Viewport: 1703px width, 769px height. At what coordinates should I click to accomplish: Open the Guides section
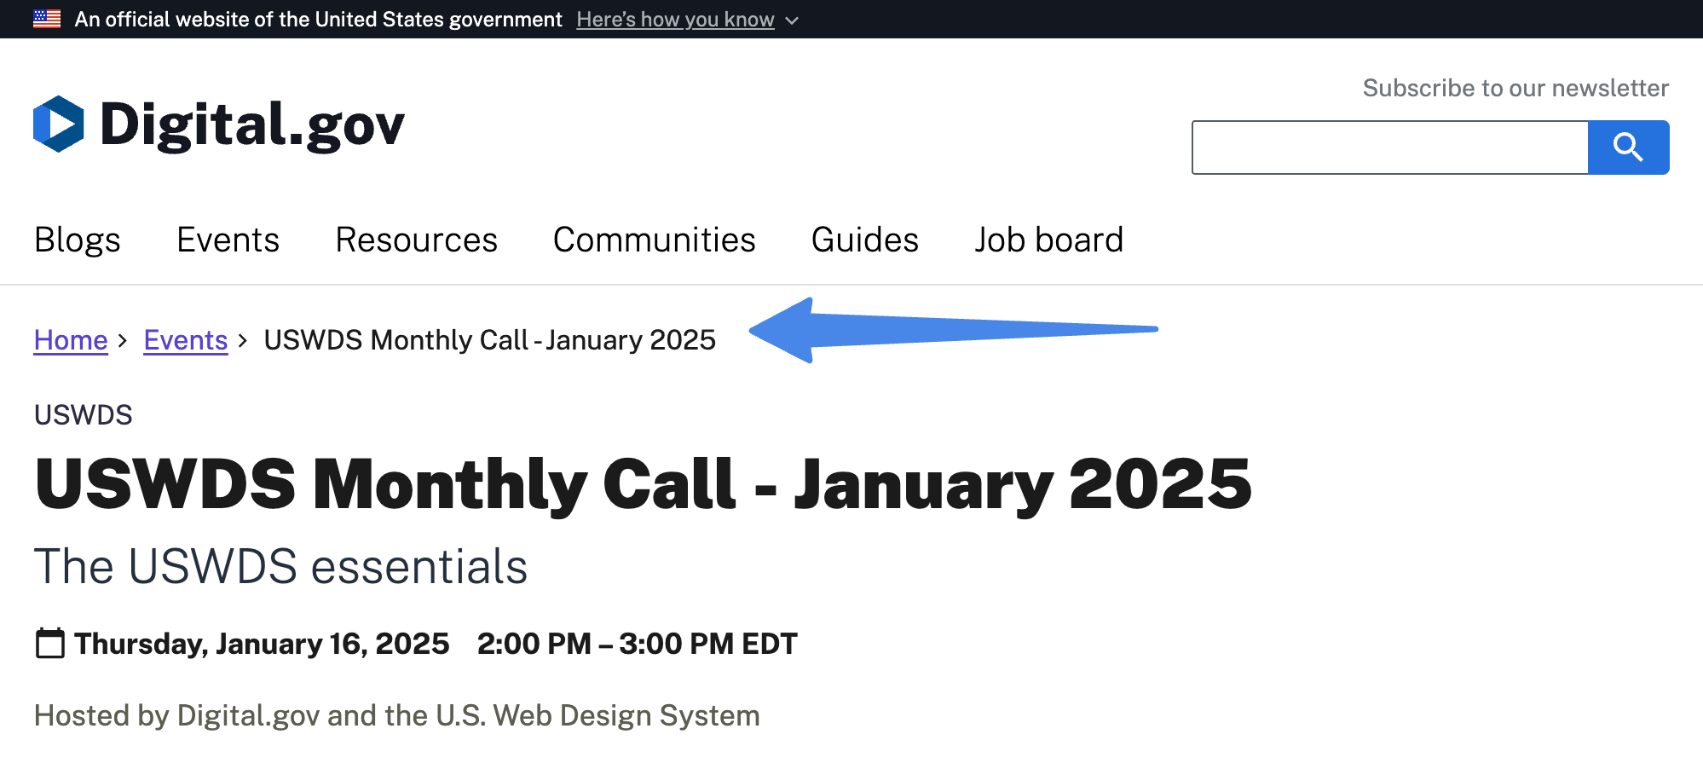(864, 240)
